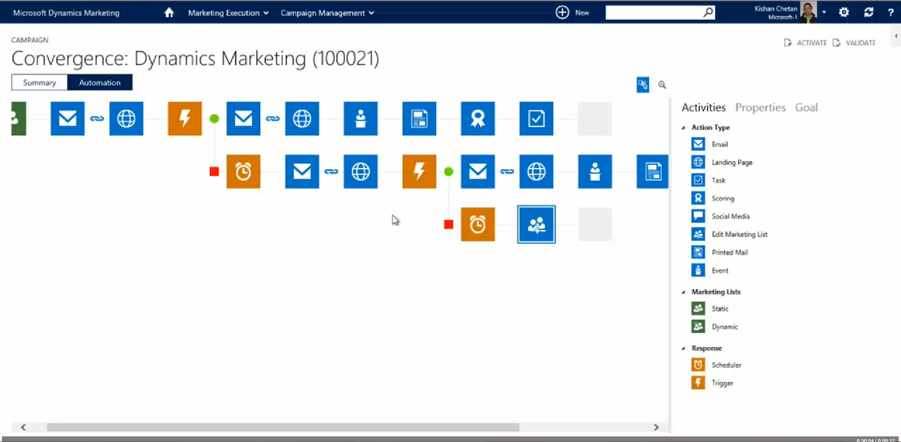Go to the Home icon
Viewport: 901px width, 442px height.
click(x=169, y=13)
